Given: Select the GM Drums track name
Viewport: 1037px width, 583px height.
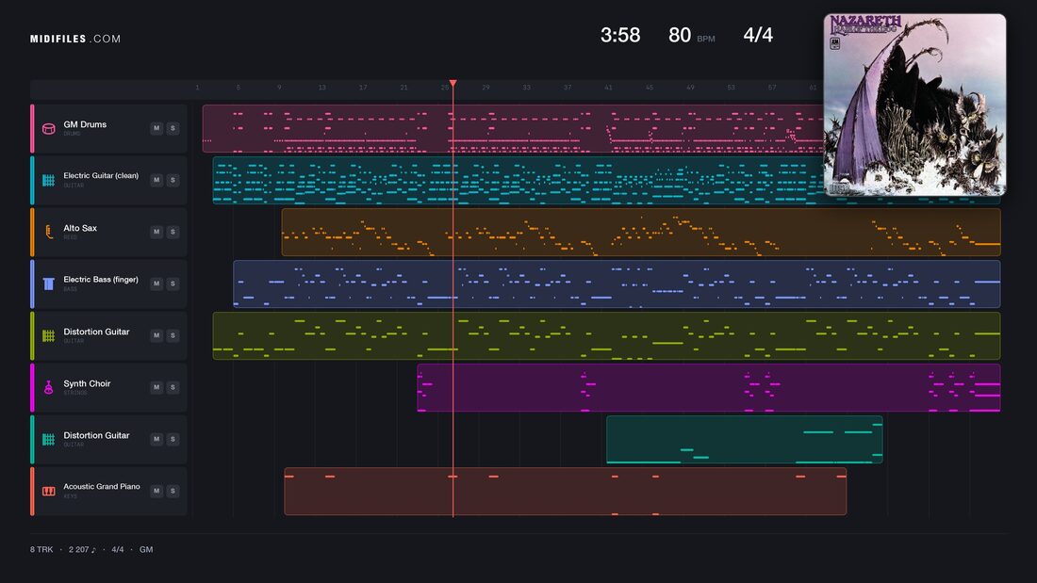Looking at the screenshot, I should tap(85, 124).
